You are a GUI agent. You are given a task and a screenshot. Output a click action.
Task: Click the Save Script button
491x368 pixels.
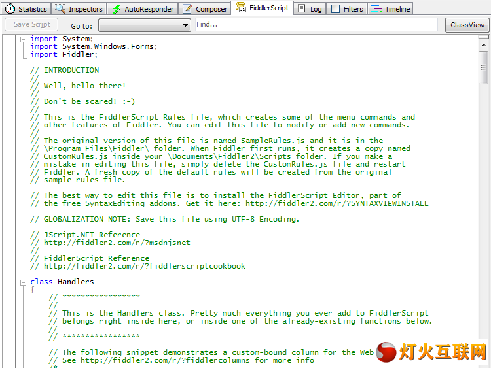tap(31, 24)
